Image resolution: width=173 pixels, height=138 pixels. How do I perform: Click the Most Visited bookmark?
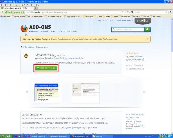click(x=6, y=16)
